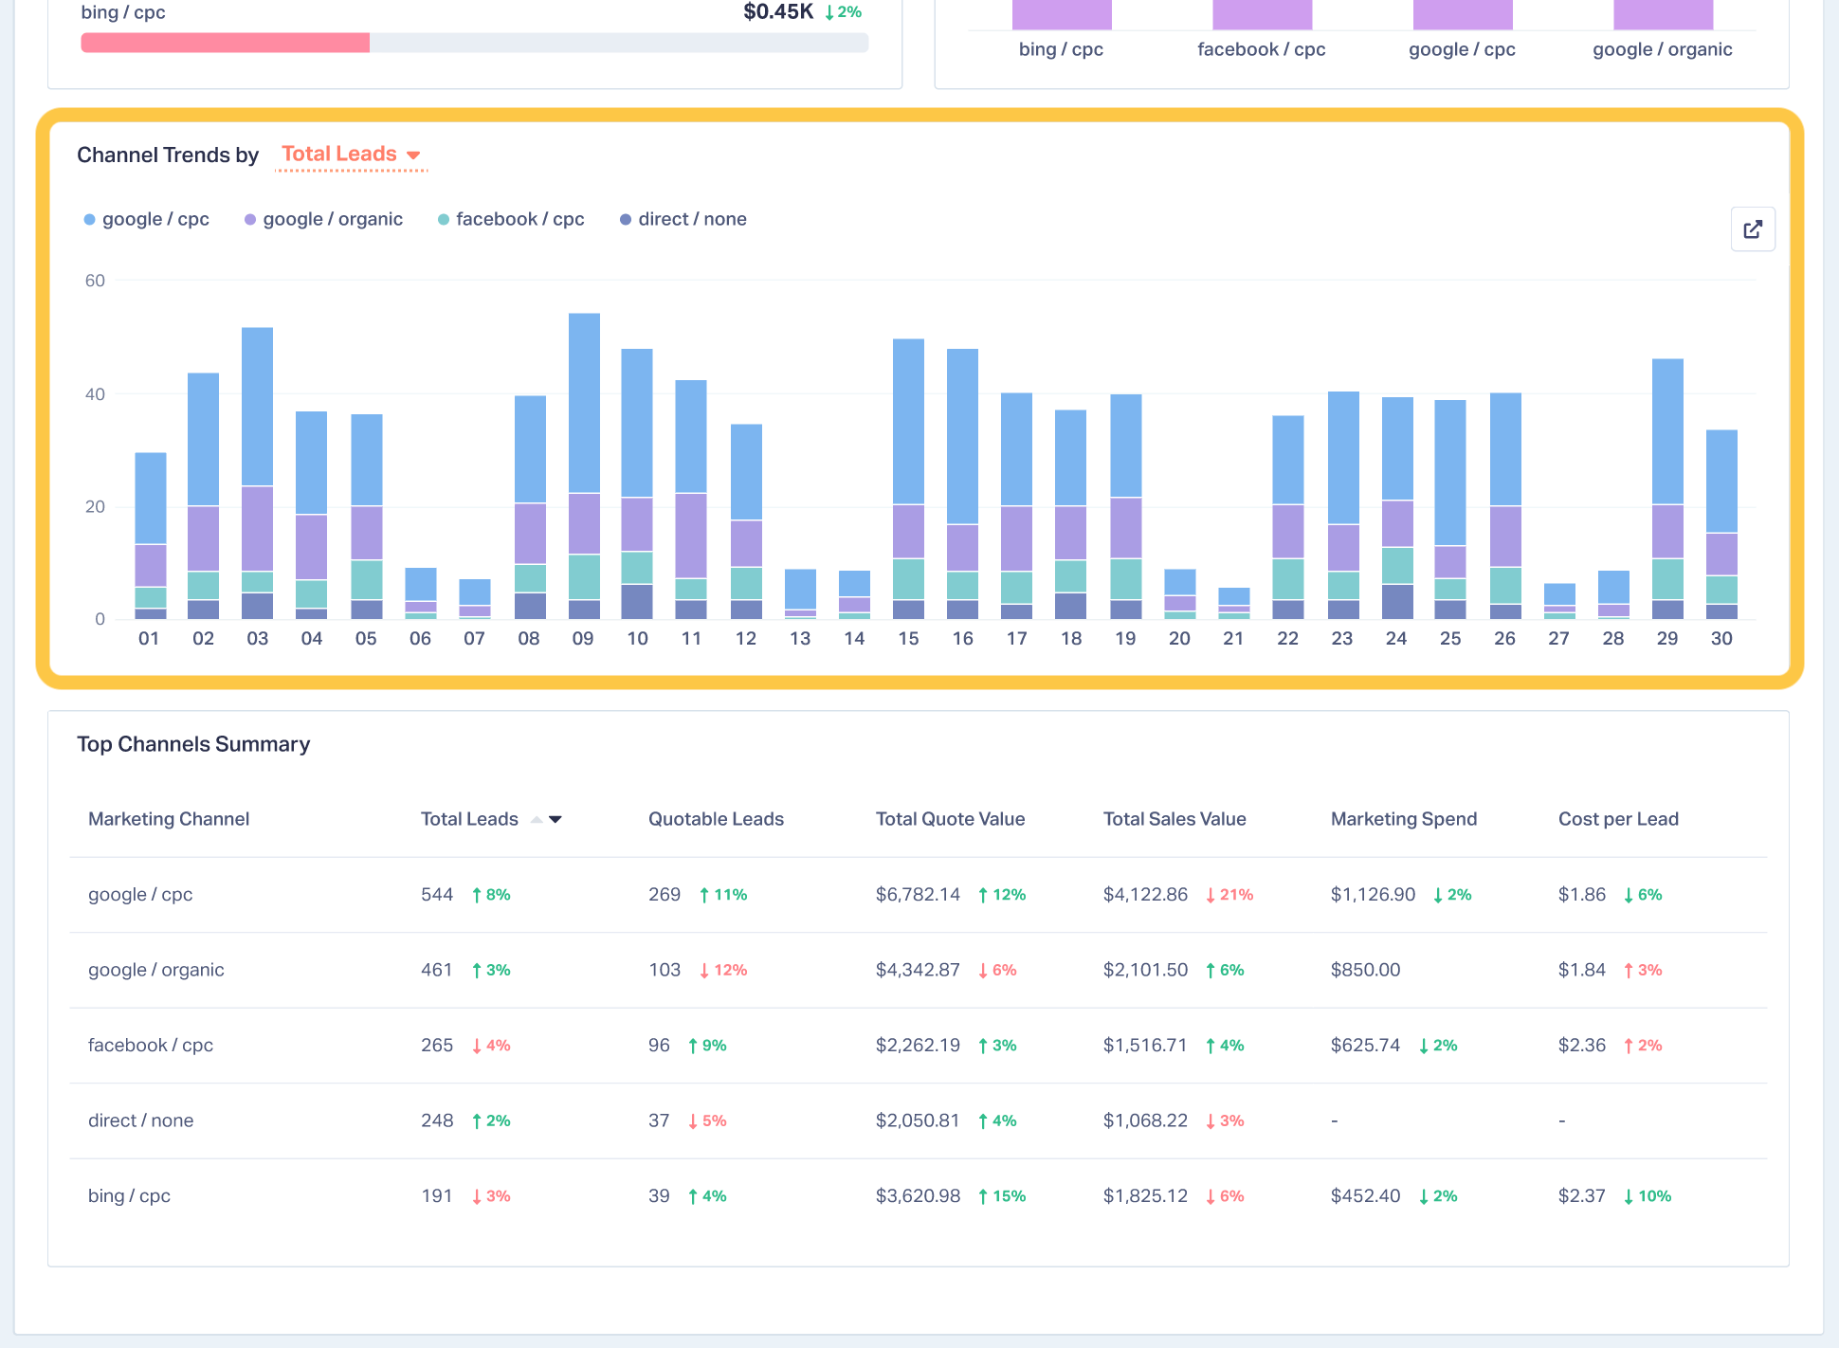
Task: Click the bar for day 09
Action: [584, 466]
